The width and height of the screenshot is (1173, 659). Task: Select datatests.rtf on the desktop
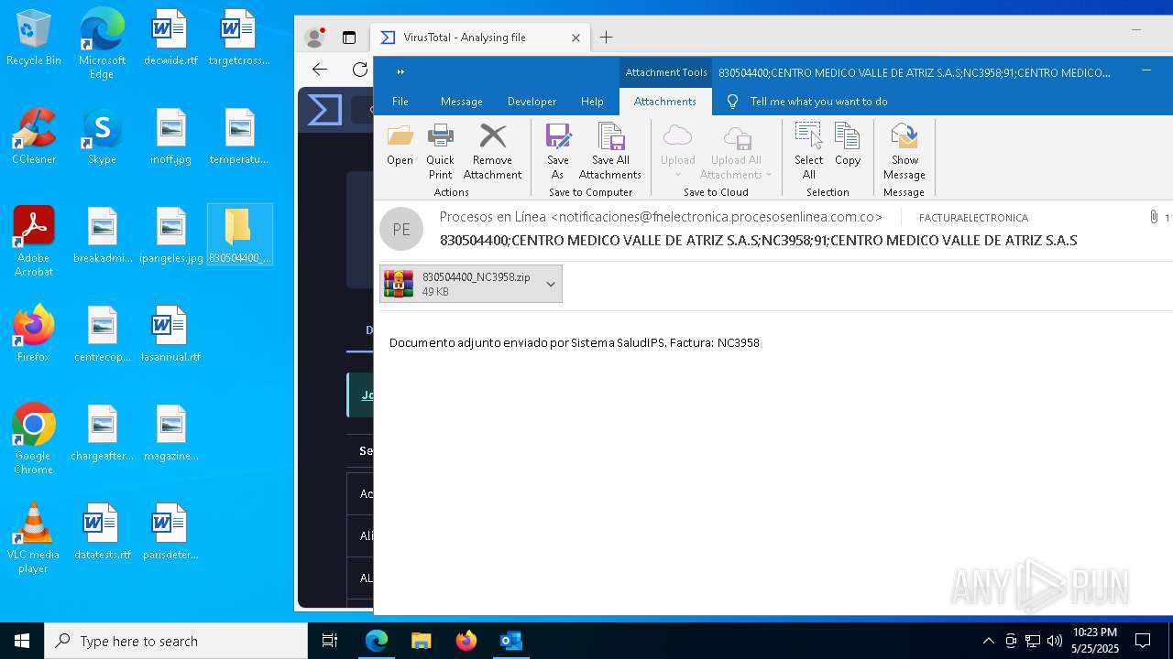click(x=102, y=532)
